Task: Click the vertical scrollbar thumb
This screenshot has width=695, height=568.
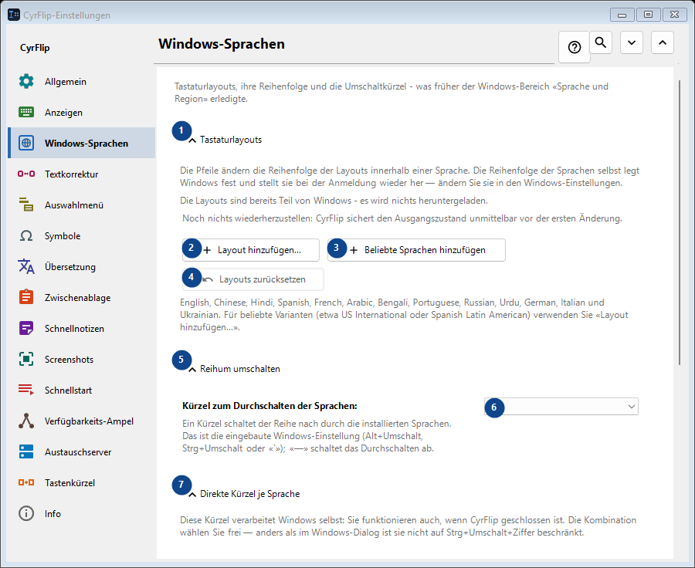Action: point(680,222)
